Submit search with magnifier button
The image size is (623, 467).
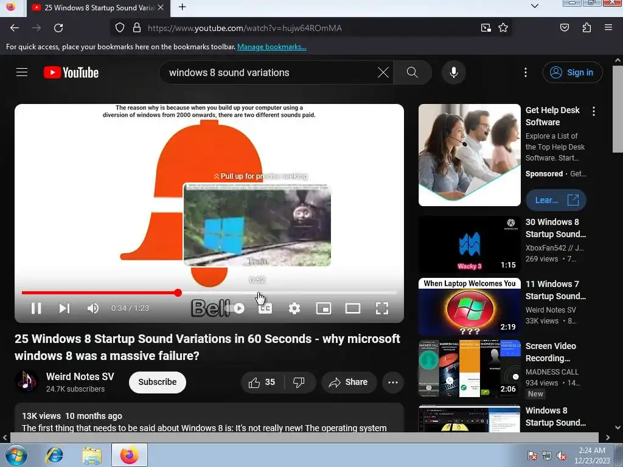(412, 72)
